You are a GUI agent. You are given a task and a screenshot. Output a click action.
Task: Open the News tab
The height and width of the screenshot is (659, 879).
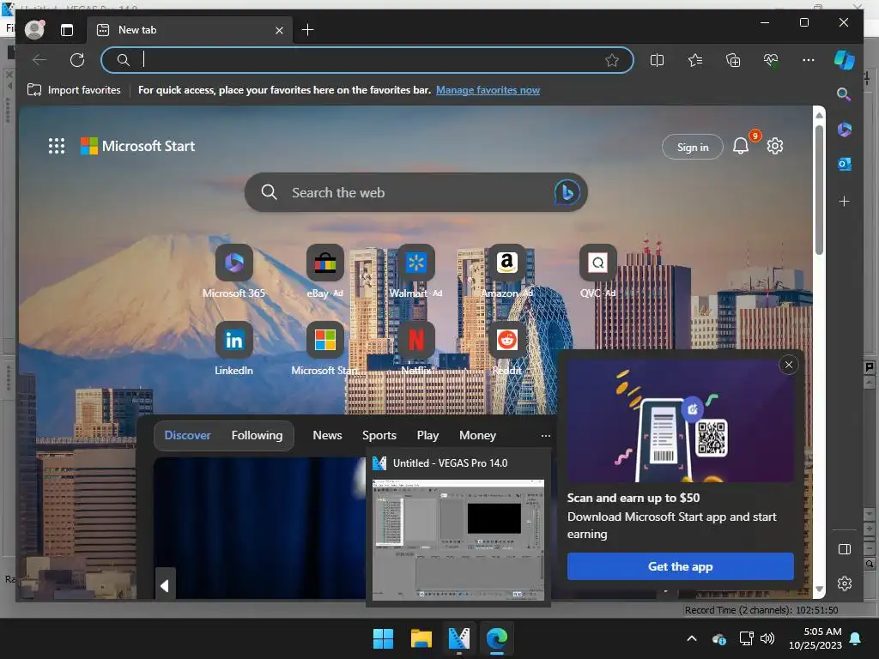[x=327, y=435]
